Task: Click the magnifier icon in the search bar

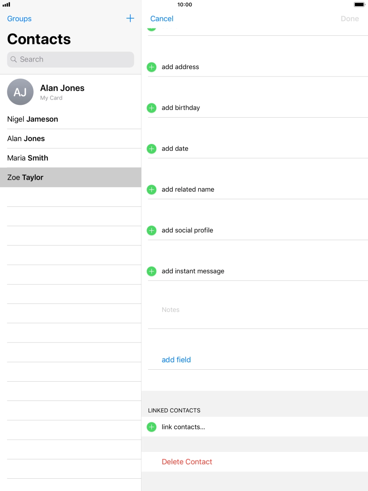Action: click(x=14, y=59)
